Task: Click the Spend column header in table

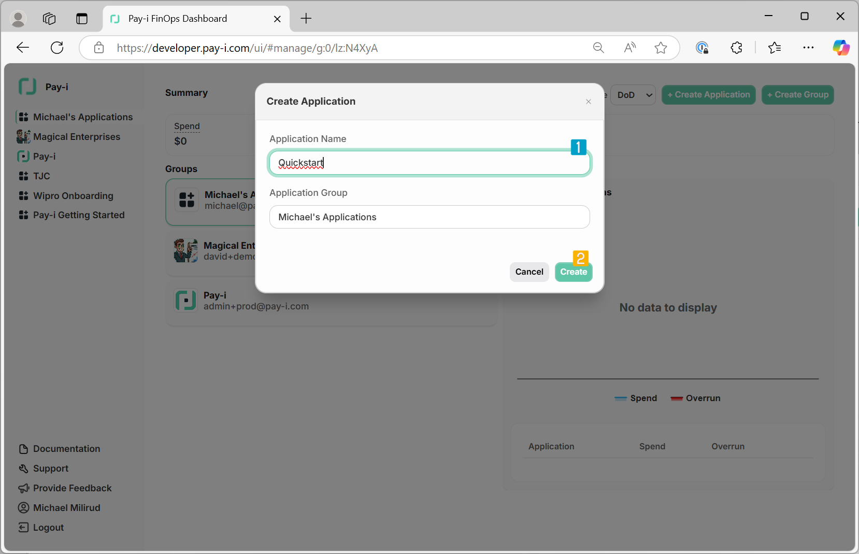Action: (x=652, y=446)
